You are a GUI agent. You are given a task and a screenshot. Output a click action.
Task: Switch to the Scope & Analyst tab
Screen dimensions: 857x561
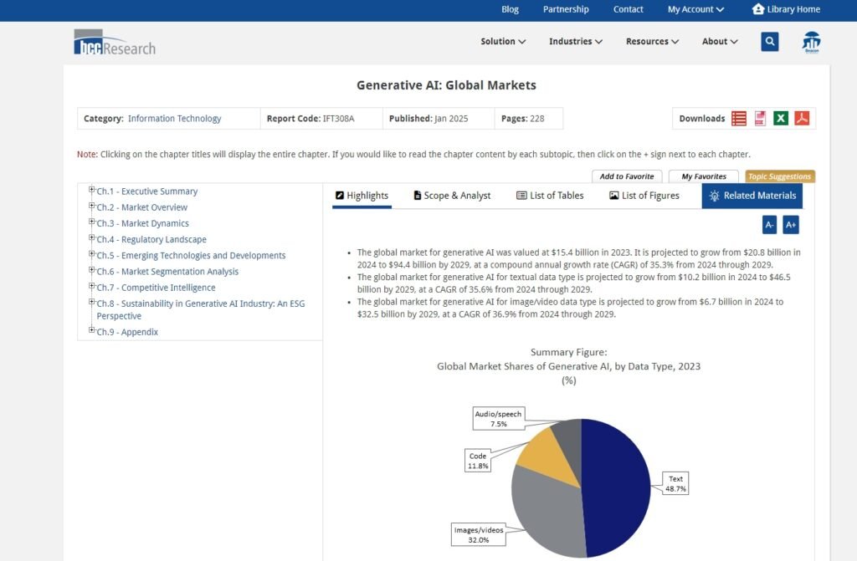point(452,196)
